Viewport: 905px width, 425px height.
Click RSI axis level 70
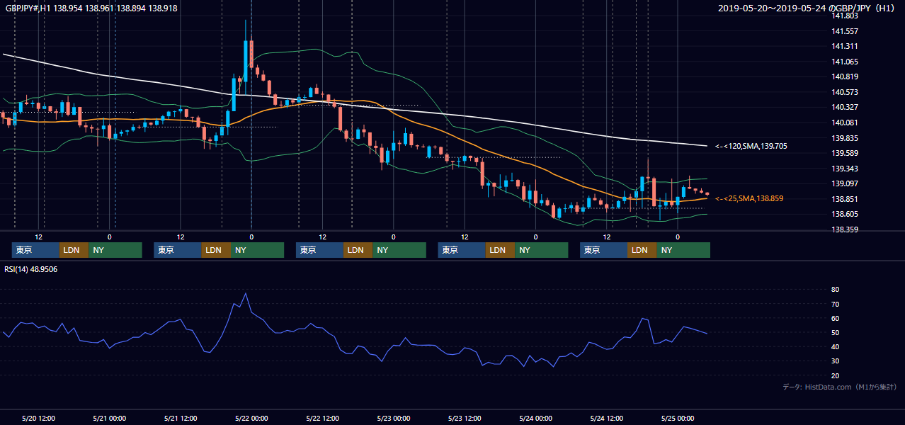[x=835, y=304]
